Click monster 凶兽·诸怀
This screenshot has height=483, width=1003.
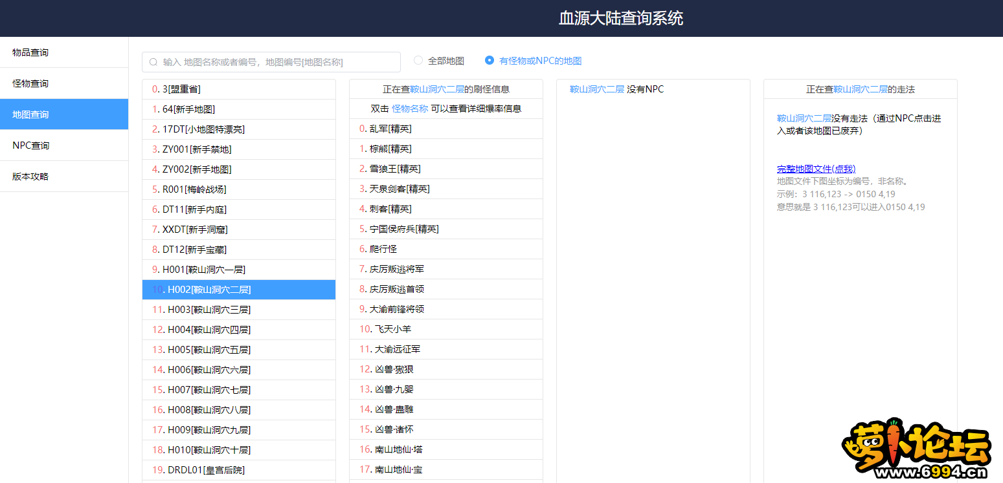(x=446, y=429)
